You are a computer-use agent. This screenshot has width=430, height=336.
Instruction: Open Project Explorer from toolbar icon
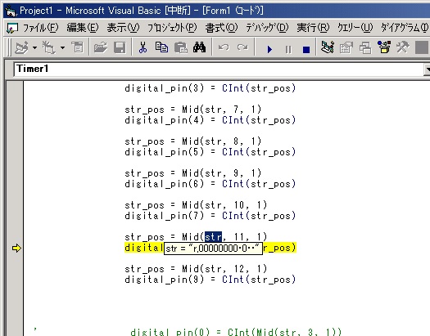point(328,48)
